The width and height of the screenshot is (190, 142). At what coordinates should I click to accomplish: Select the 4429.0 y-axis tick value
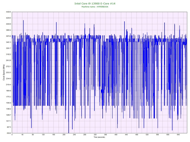click(x=8, y=12)
